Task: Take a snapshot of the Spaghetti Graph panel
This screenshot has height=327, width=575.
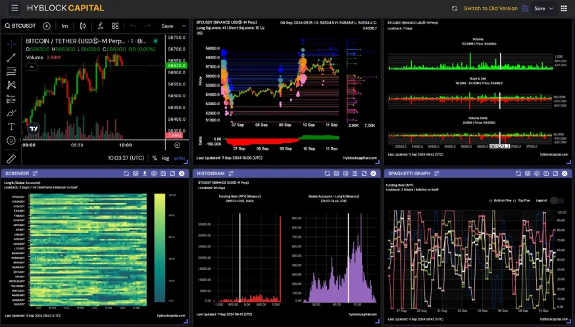Action: [x=528, y=173]
